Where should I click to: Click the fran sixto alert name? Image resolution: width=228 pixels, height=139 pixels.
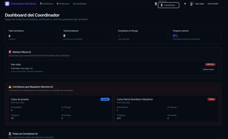tap(16, 64)
